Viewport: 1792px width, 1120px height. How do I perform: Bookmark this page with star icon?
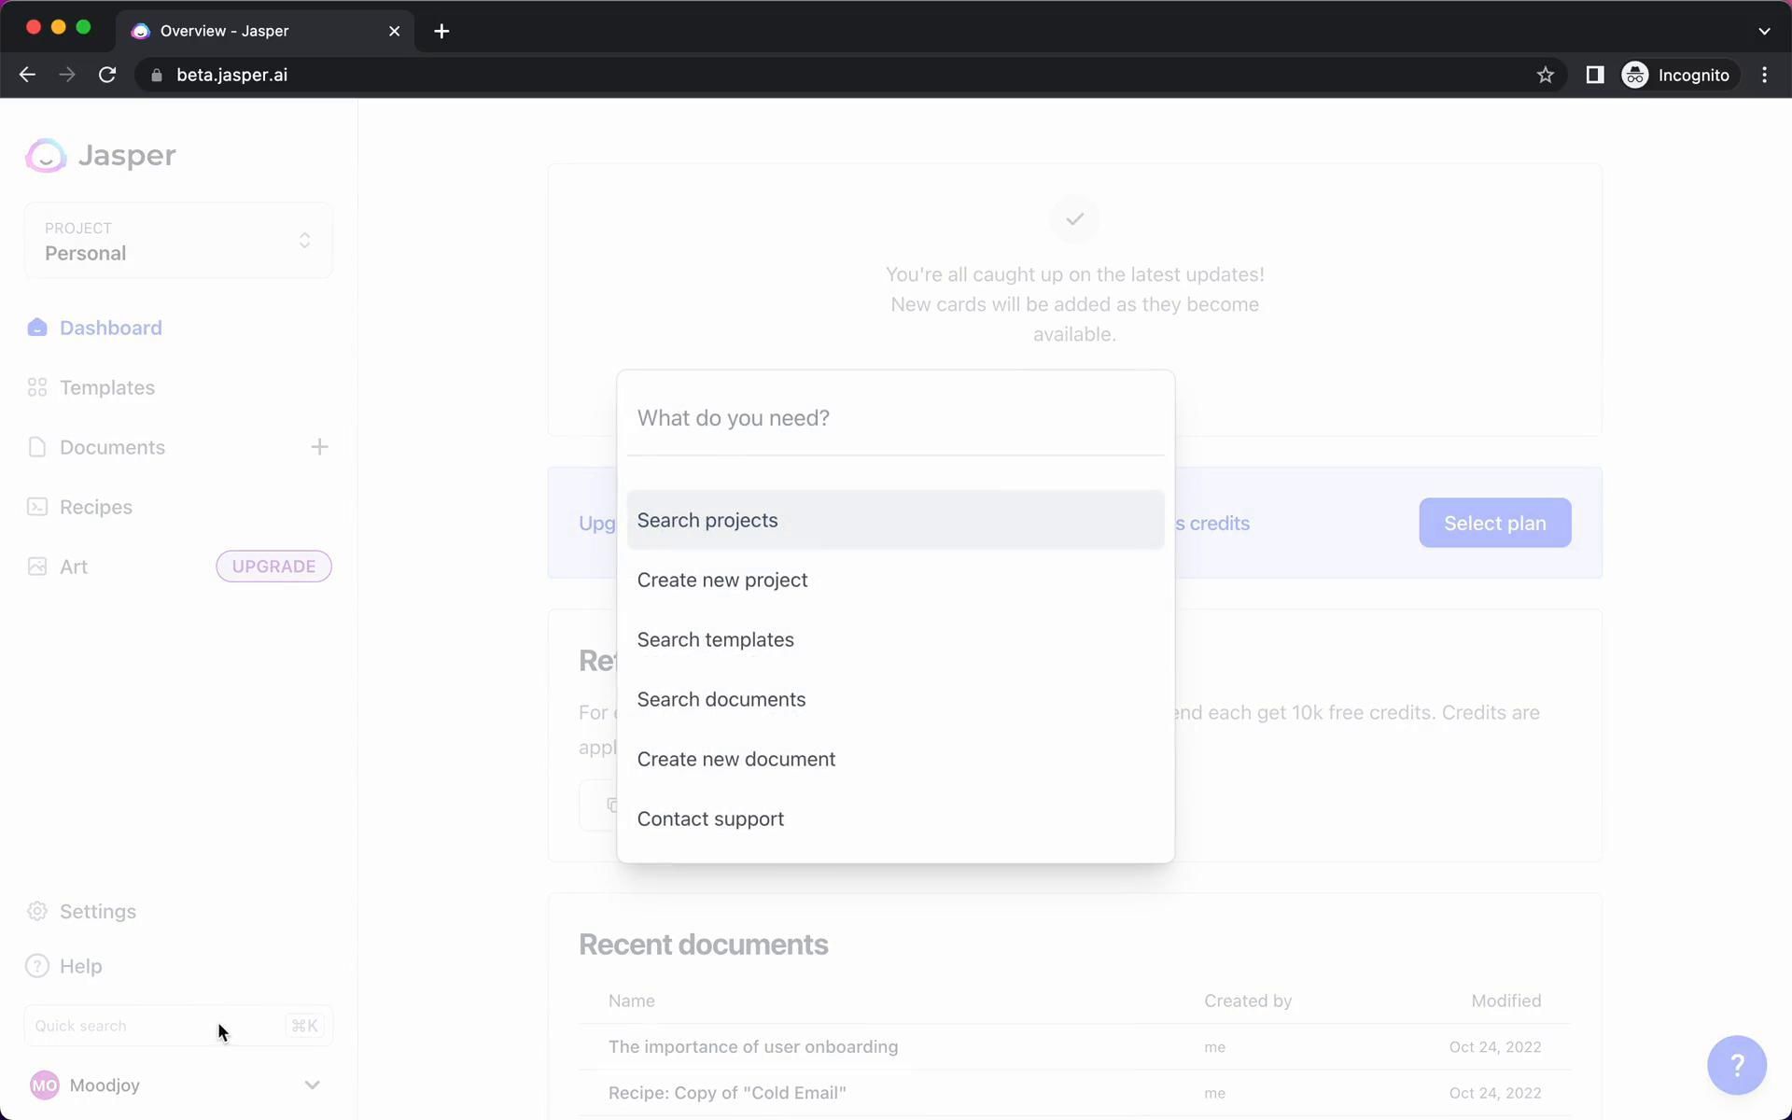(x=1545, y=76)
